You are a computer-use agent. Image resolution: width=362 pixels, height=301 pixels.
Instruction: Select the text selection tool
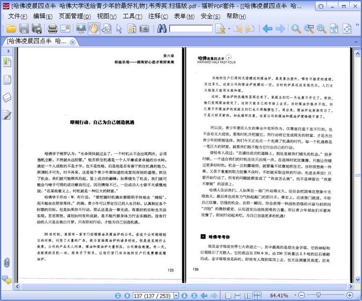132,28
